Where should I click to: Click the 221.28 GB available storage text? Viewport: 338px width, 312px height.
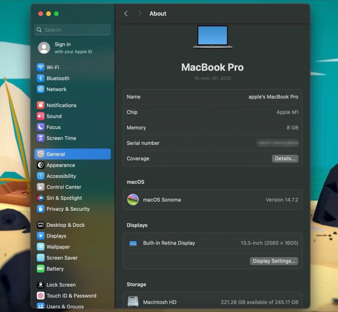259,302
